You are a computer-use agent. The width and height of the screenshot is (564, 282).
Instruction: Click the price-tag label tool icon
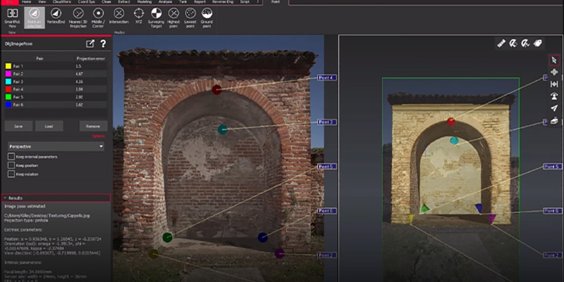538,43
